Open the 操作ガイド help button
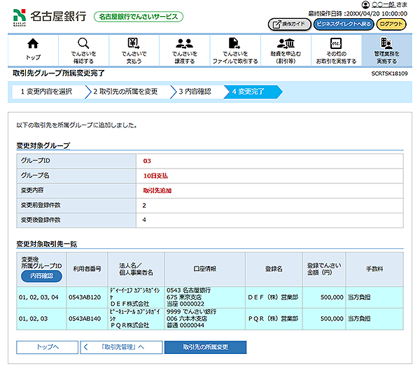 [x=289, y=24]
